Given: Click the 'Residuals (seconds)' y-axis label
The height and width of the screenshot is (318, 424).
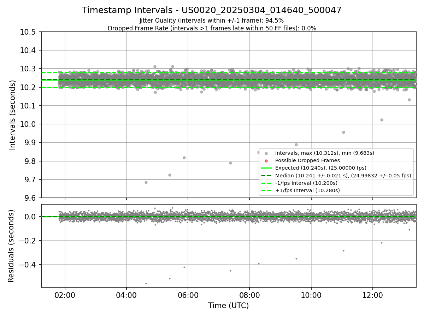Looking at the screenshot, I should [11, 246].
